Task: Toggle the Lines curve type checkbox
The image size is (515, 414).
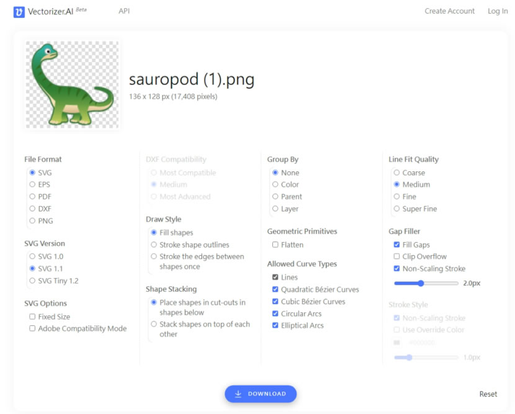Action: click(275, 277)
